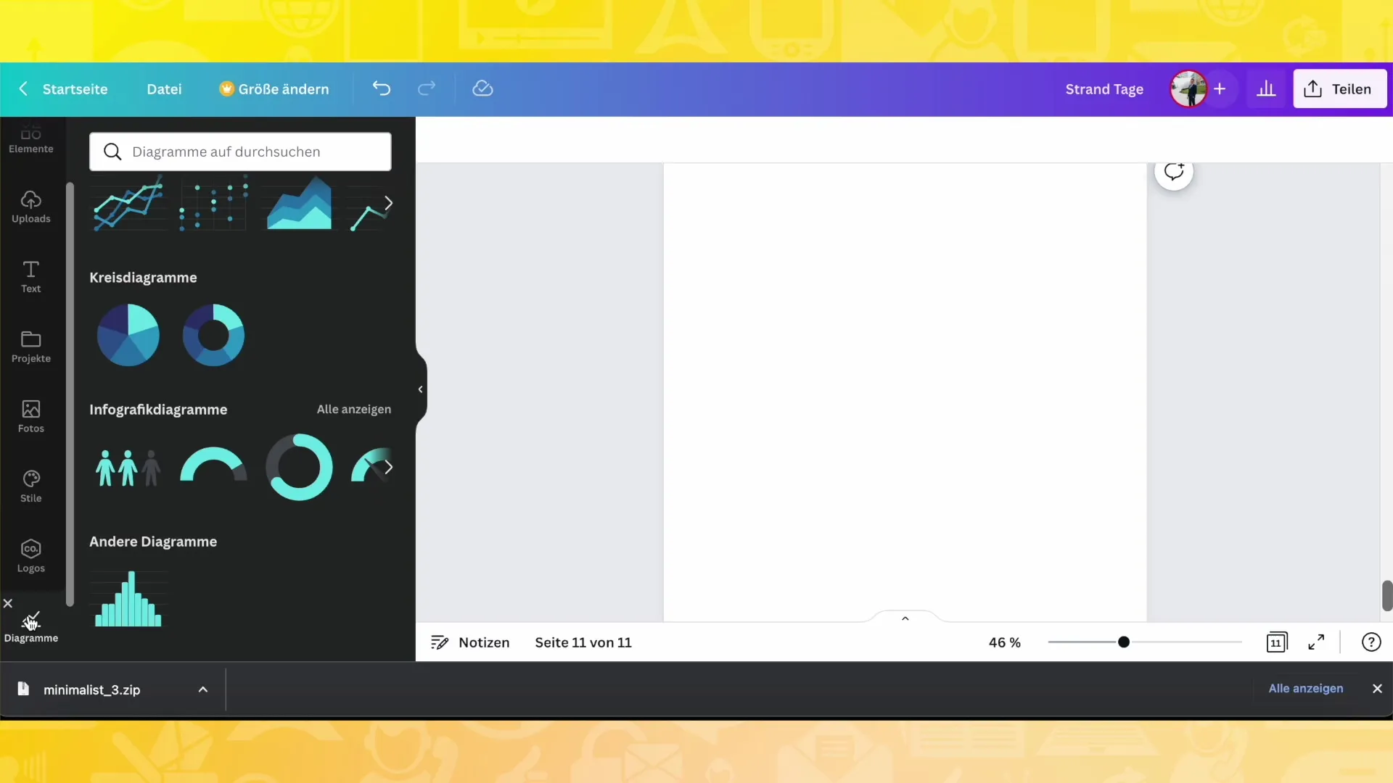Open the Text sidebar panel
The height and width of the screenshot is (783, 1393).
31,277
